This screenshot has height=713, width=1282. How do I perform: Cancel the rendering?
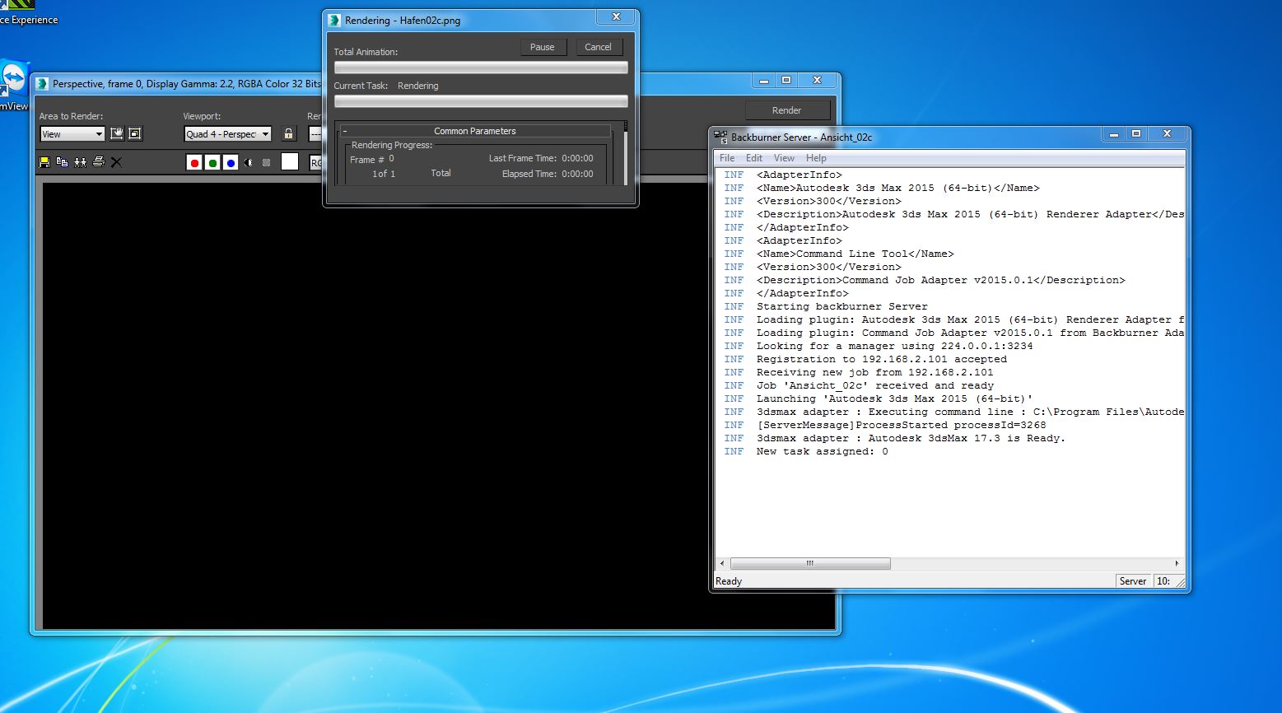[598, 47]
